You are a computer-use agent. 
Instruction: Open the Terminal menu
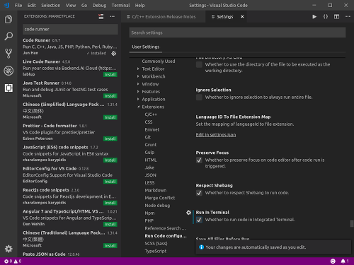120,5
